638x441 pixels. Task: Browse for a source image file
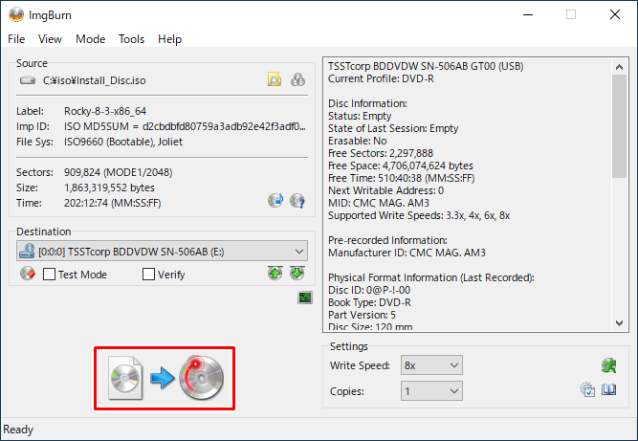(x=275, y=80)
